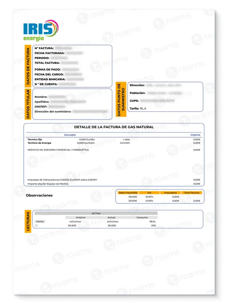This screenshot has width=228, height=304.
Task: Click the 'Nº DE CUENTA:' label
Action: click(x=46, y=84)
